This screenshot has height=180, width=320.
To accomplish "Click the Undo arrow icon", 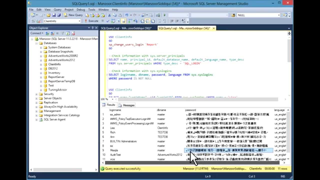I will tap(126, 15).
